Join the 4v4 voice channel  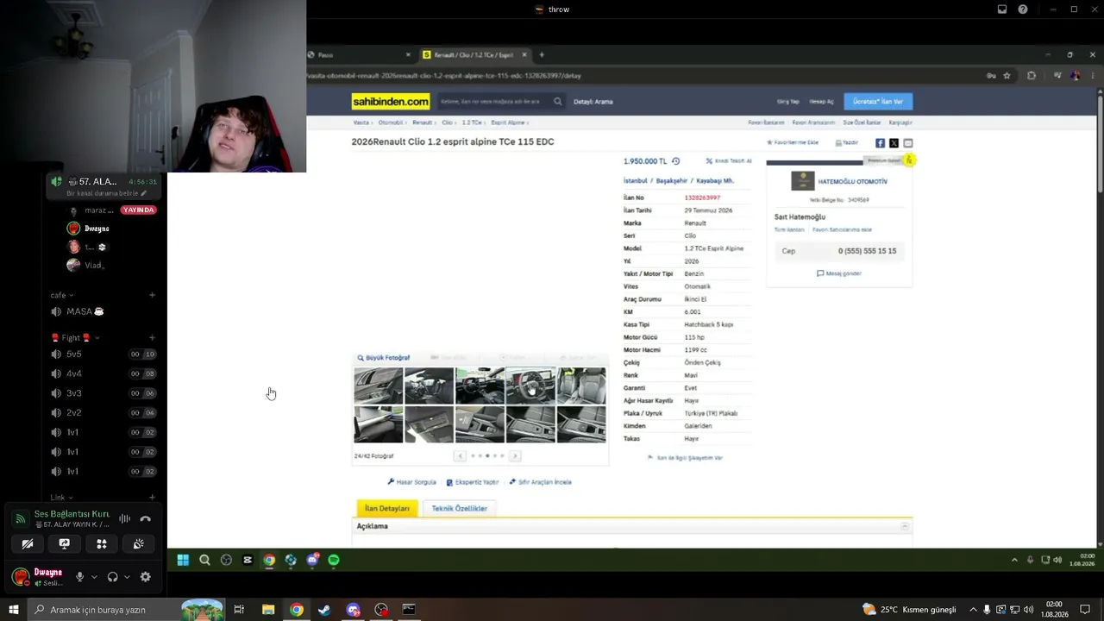(x=103, y=373)
